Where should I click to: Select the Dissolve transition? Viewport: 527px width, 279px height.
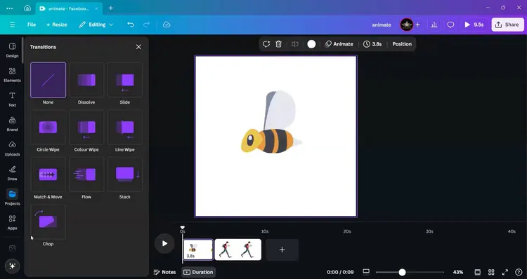pos(86,80)
